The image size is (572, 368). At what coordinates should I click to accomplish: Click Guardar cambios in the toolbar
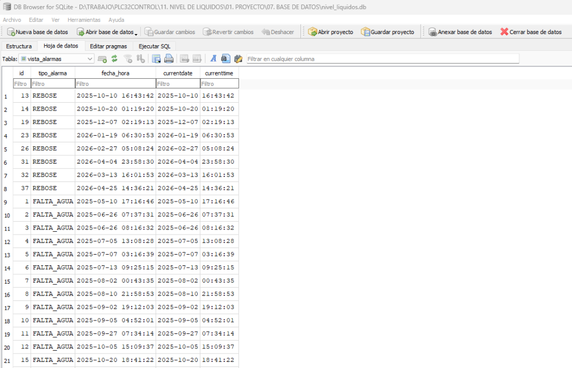coord(170,32)
